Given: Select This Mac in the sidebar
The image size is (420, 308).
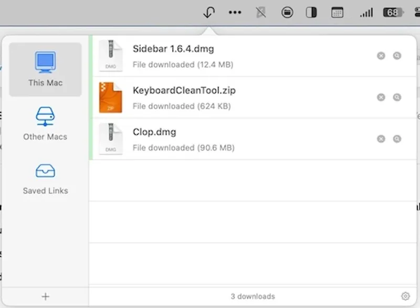Looking at the screenshot, I should click(45, 69).
